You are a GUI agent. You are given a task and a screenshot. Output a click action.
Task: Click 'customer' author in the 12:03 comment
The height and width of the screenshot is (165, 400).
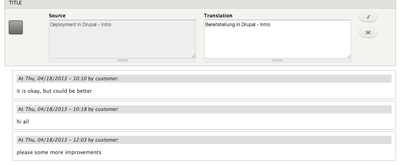106,140
